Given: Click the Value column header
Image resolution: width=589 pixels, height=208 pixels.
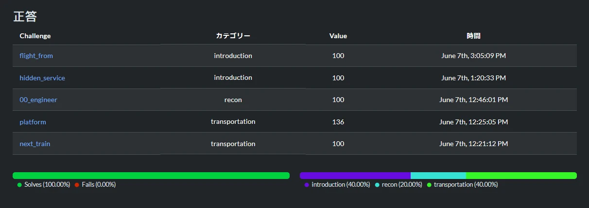Looking at the screenshot, I should tap(338, 36).
